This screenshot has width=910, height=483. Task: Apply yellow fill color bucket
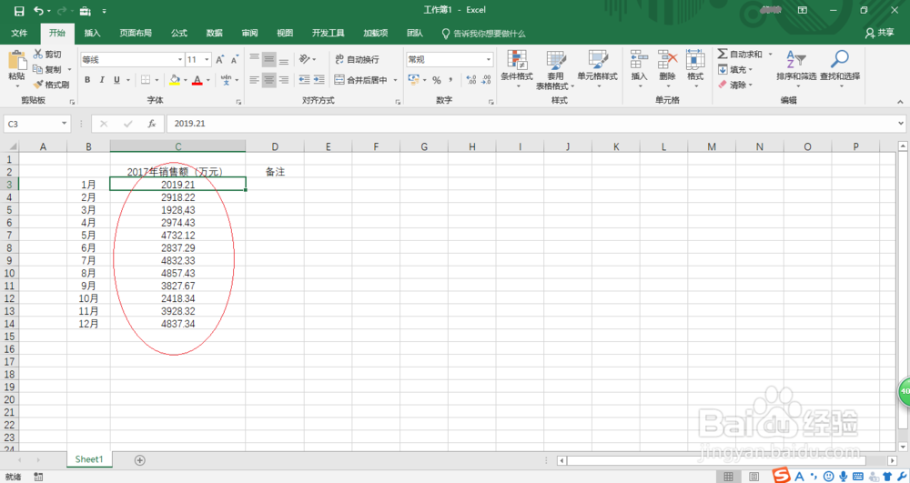pyautogui.click(x=175, y=80)
